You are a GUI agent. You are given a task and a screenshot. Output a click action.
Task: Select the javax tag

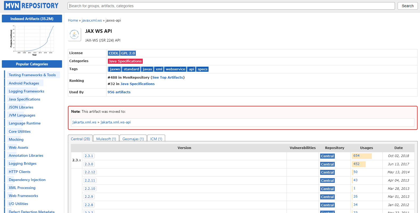[x=147, y=69]
